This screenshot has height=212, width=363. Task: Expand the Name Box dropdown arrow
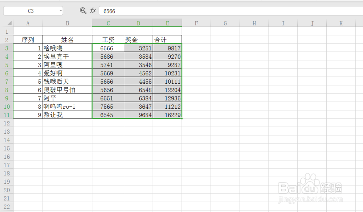[x=60, y=11]
